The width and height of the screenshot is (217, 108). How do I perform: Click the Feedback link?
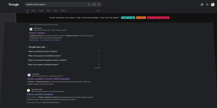97,68
